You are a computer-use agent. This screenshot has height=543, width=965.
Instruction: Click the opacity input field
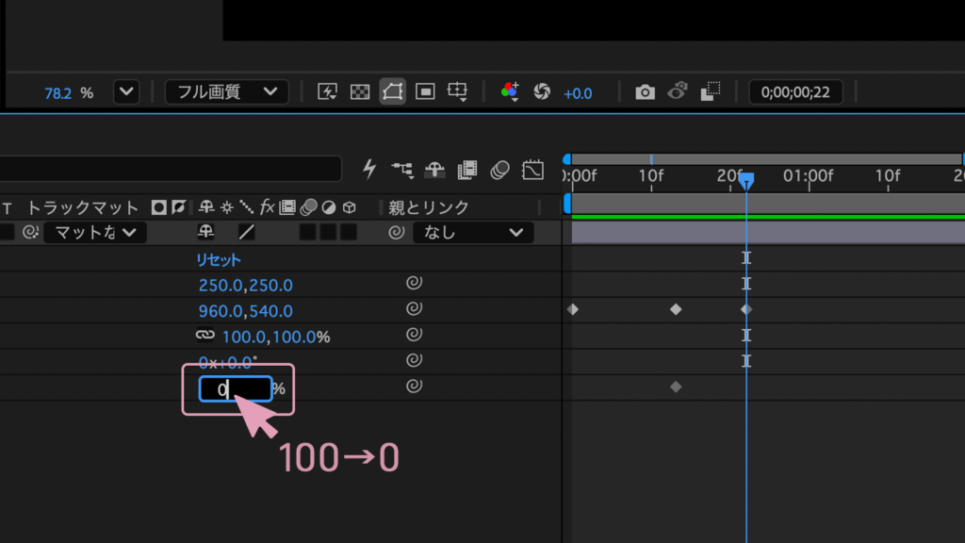point(236,389)
